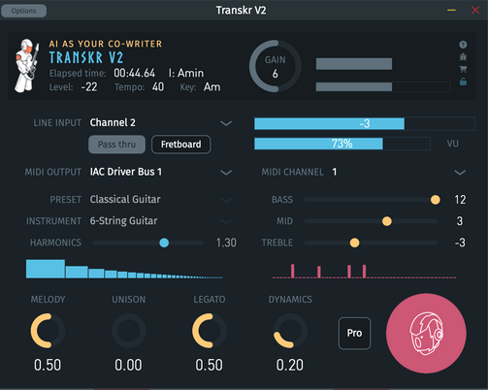
Task: Click the big pink robot head button
Action: (426, 333)
